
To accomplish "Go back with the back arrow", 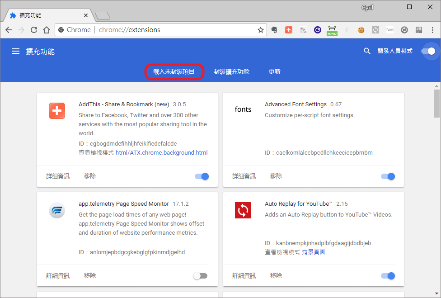I will [x=9, y=30].
